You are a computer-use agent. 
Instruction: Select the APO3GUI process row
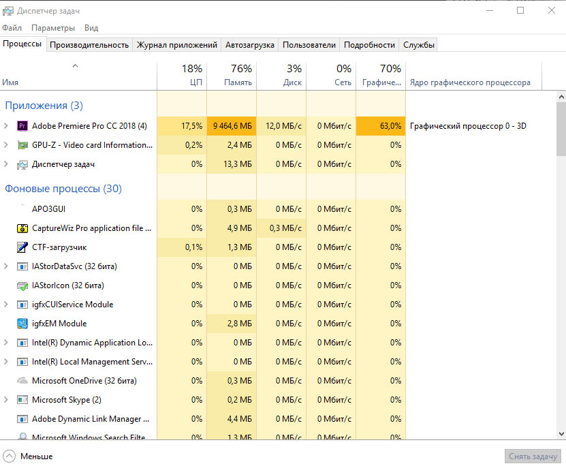point(203,209)
